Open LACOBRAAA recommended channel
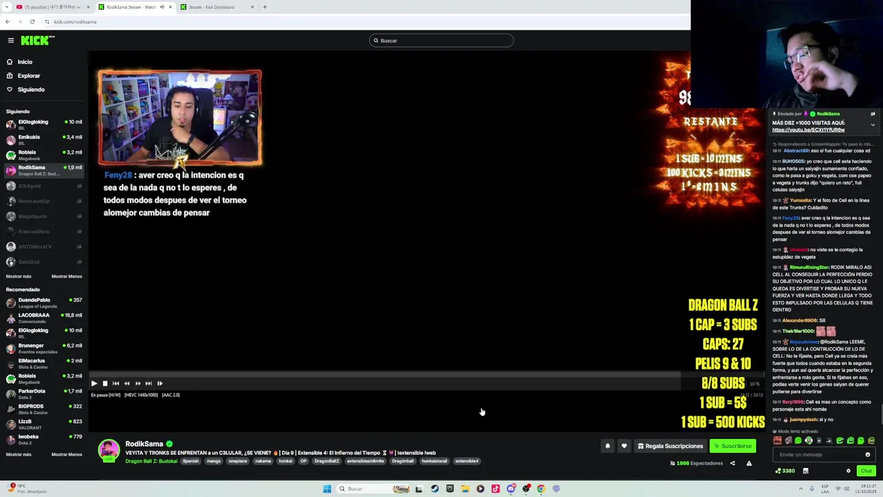The height and width of the screenshot is (497, 883). pos(44,318)
